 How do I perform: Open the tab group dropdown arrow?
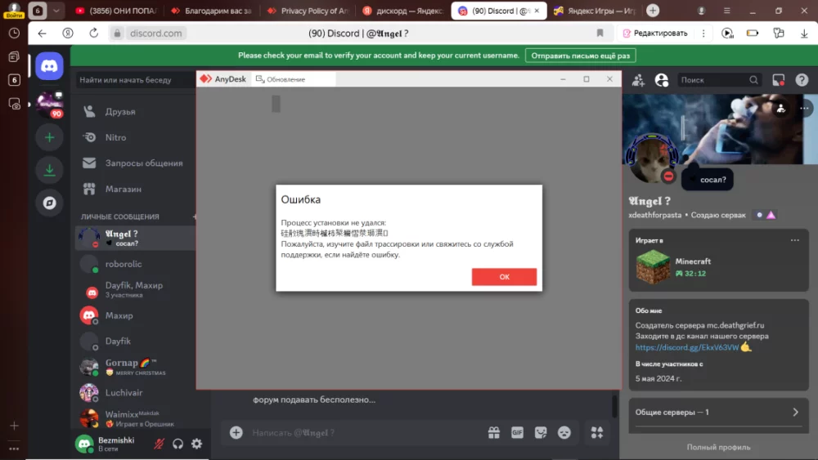tap(56, 11)
